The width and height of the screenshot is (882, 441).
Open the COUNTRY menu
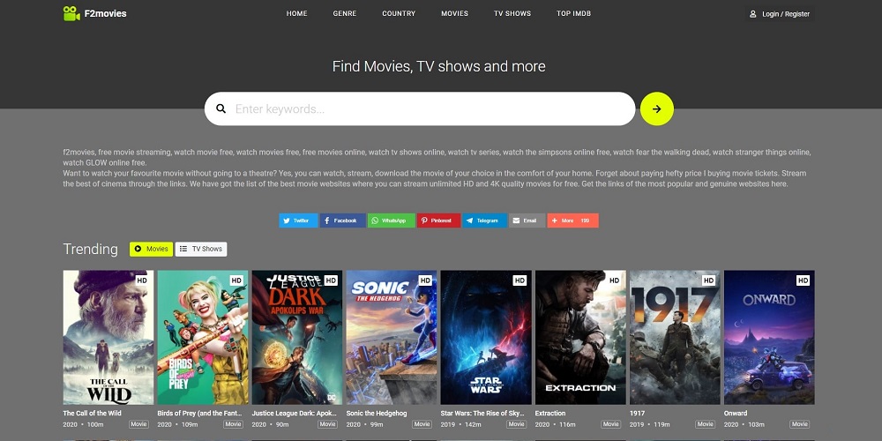point(399,13)
